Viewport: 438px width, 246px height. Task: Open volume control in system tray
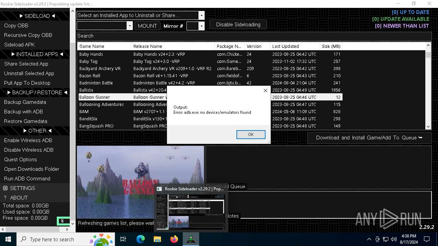tap(394, 239)
